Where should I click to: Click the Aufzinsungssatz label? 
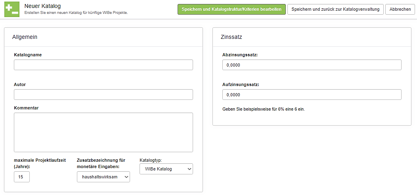pyautogui.click(x=240, y=84)
